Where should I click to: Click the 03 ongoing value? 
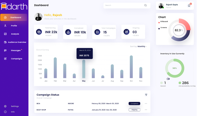[135, 32]
